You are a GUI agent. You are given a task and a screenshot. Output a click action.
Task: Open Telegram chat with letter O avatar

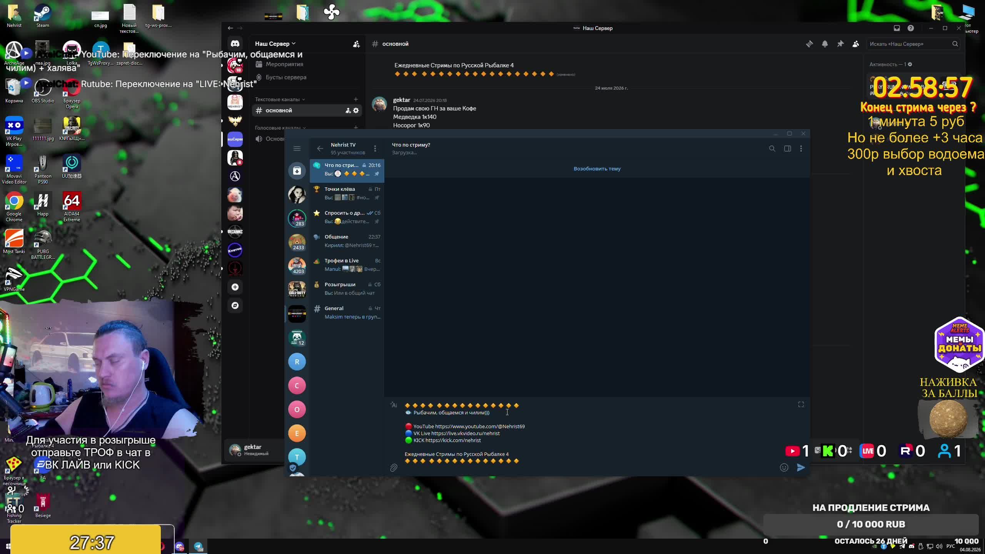[x=297, y=409]
